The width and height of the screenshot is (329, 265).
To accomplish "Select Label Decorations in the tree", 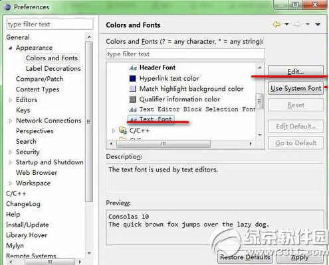I will [x=53, y=69].
